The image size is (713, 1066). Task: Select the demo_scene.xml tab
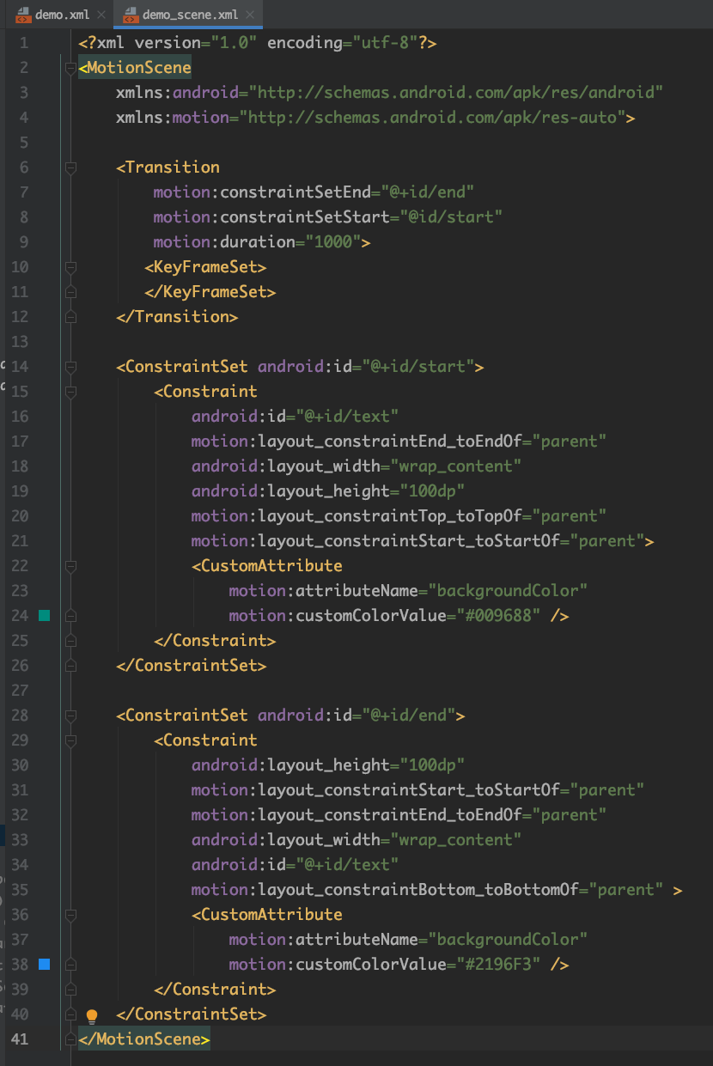(x=188, y=15)
